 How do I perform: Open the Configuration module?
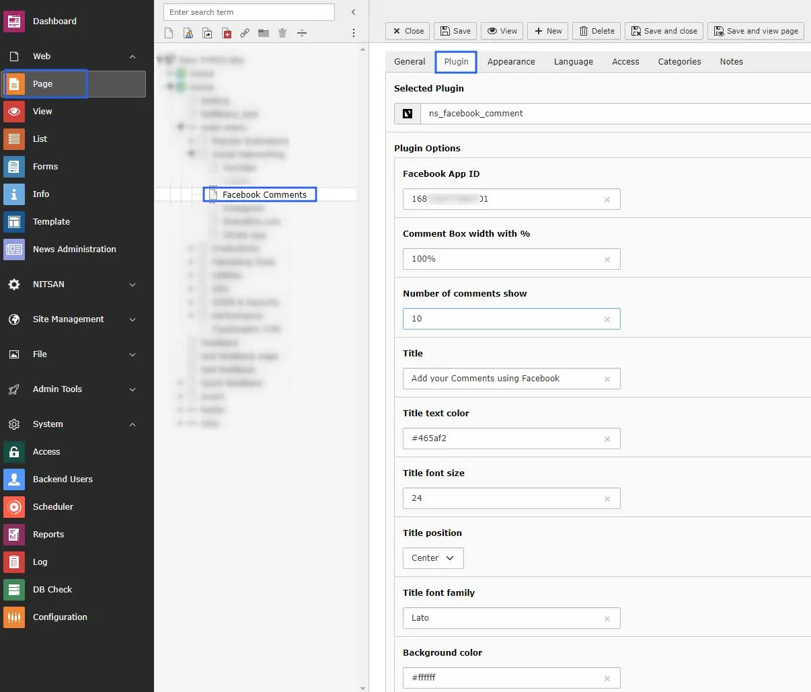tap(74, 617)
